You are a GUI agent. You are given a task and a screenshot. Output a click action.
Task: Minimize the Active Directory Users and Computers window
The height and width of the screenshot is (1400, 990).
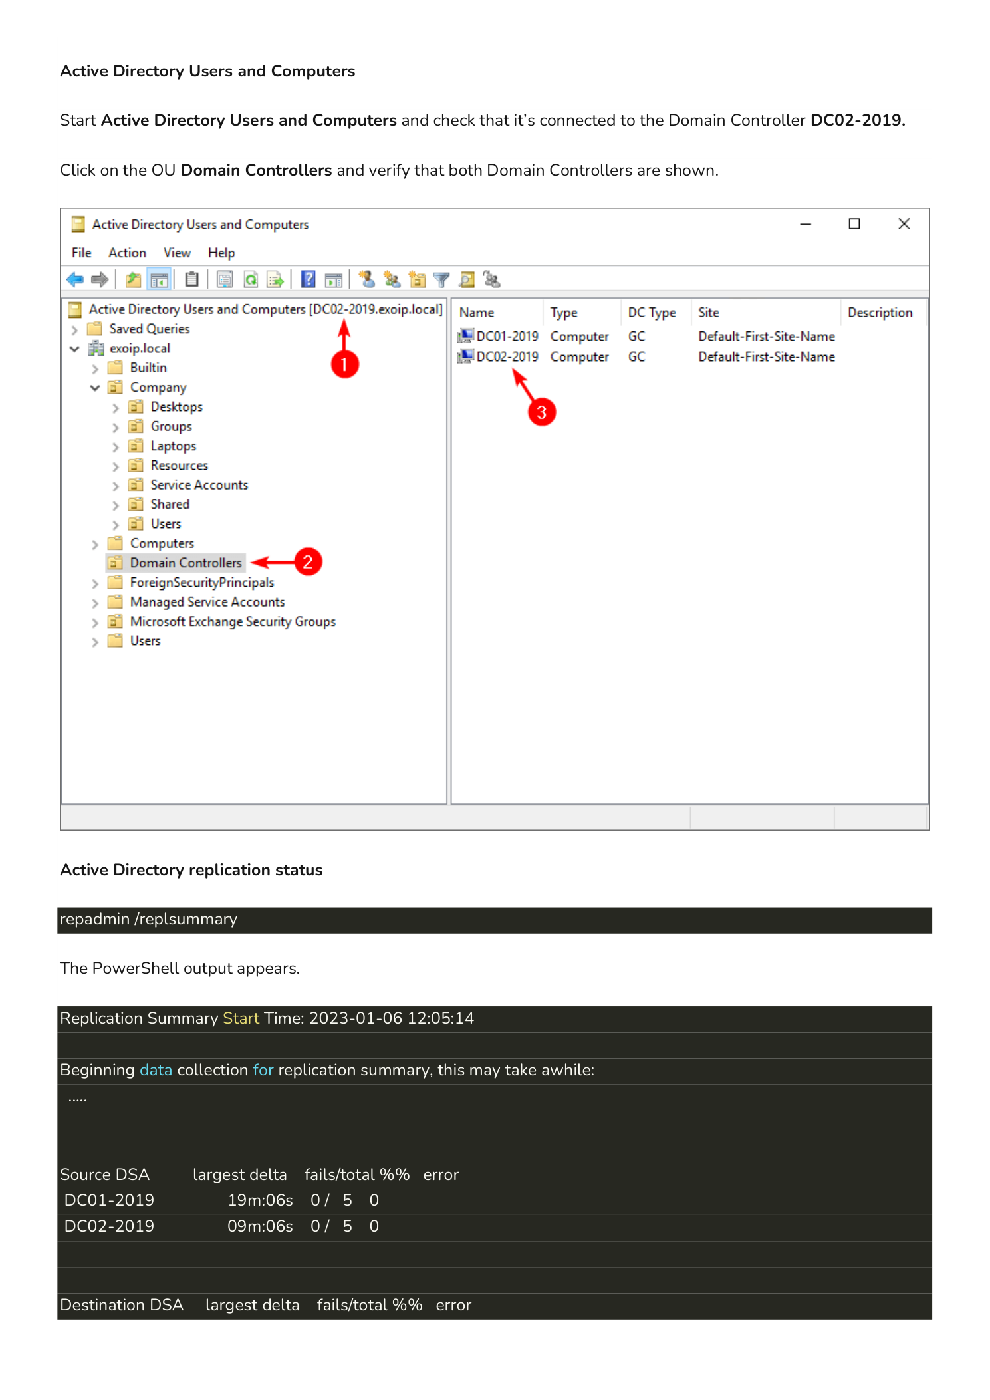(805, 225)
